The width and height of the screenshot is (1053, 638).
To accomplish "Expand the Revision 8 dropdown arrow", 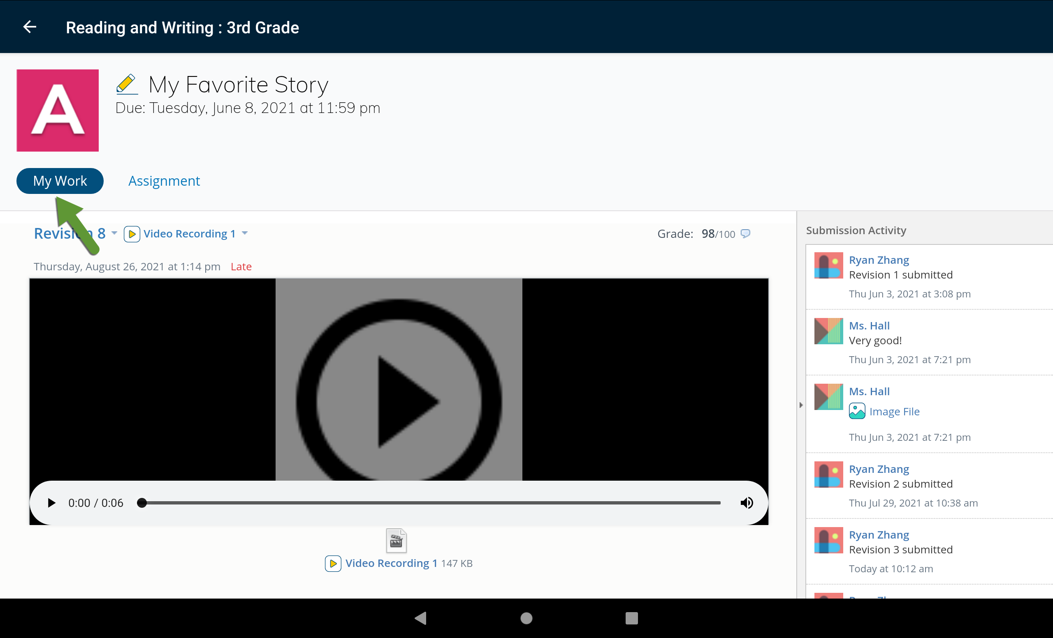I will point(114,233).
